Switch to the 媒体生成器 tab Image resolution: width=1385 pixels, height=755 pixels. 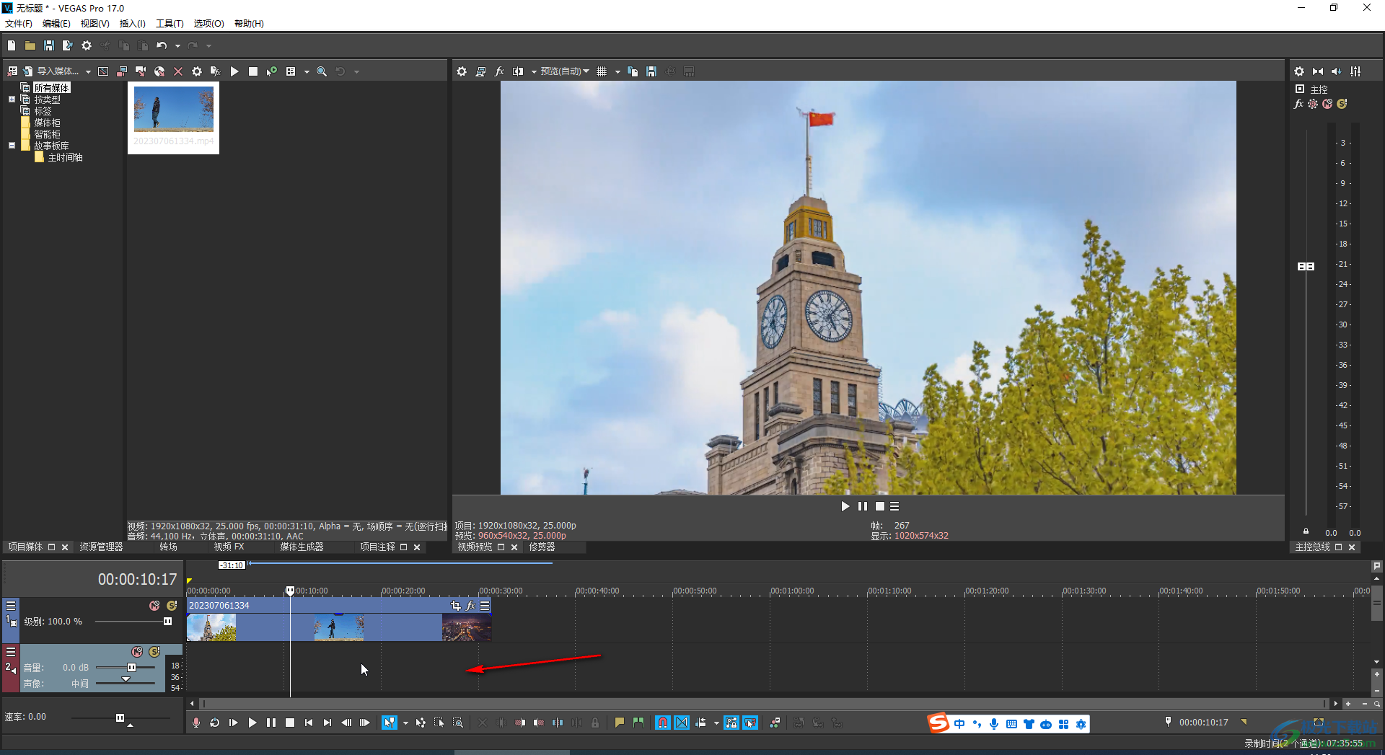point(302,547)
